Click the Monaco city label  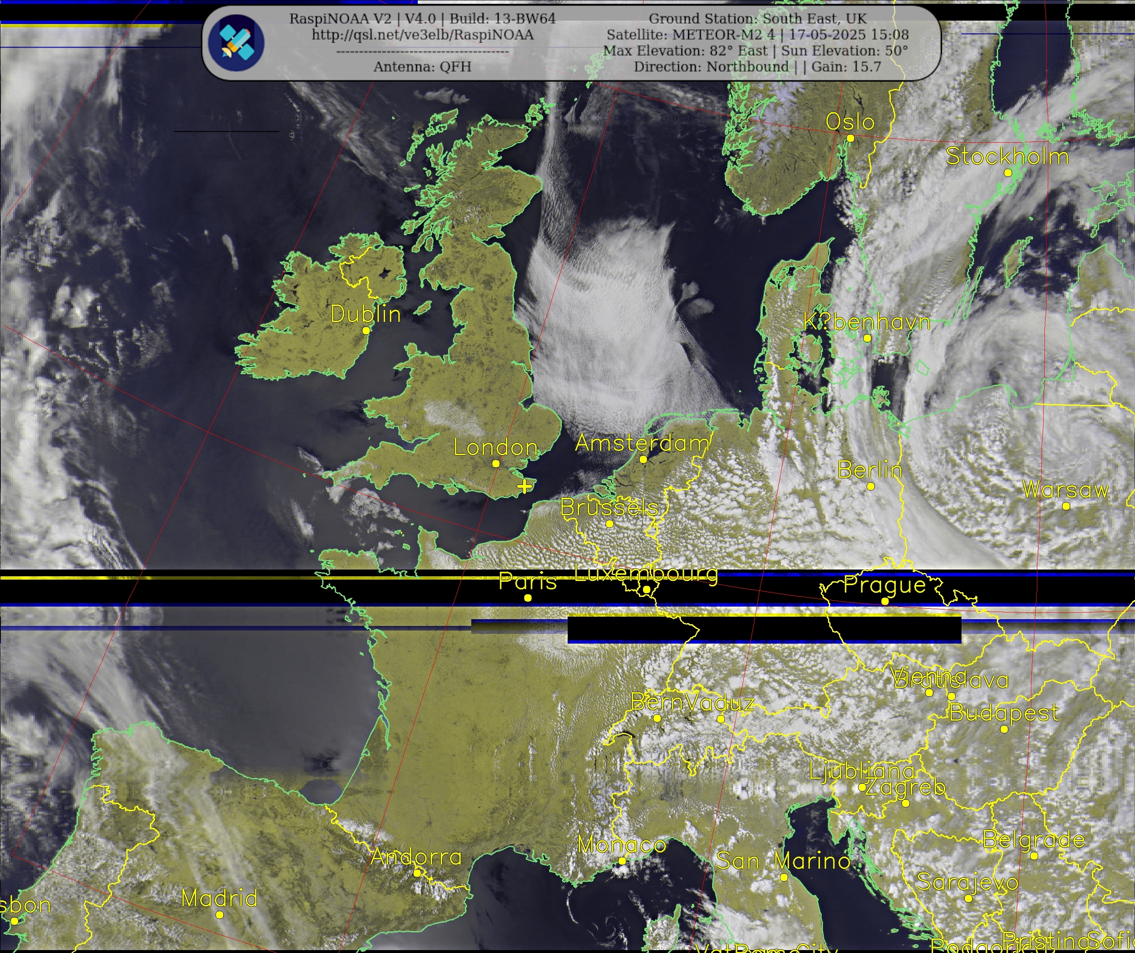622,844
